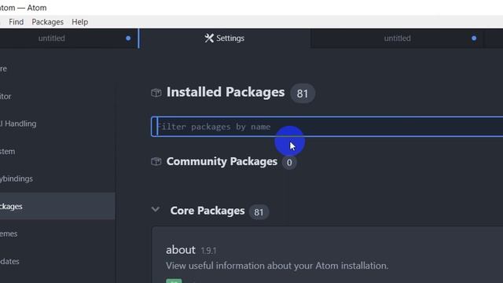Open the about package card title

(181, 250)
